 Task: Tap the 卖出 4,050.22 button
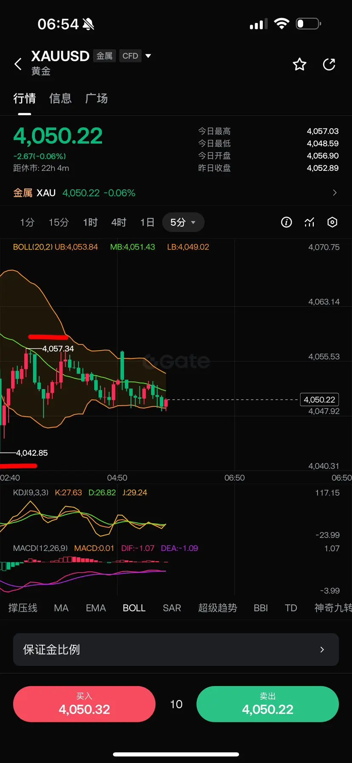tap(267, 704)
